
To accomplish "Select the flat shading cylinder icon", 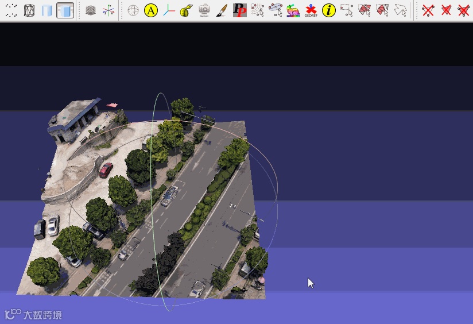I will coord(47,10).
